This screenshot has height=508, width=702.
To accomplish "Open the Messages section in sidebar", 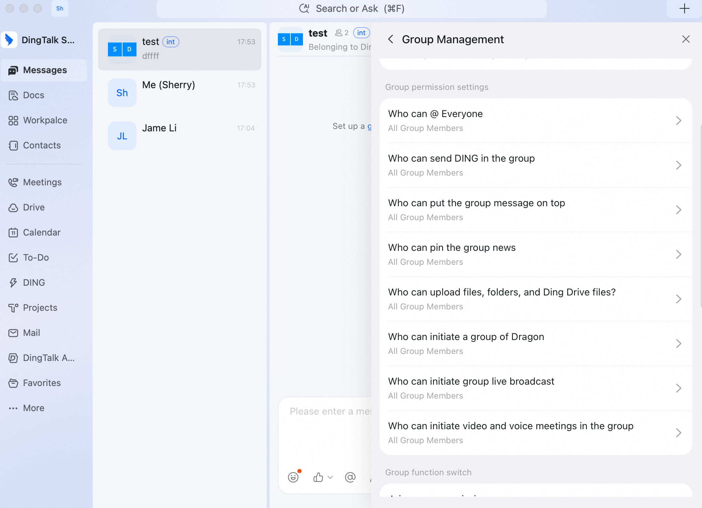I will 44,70.
